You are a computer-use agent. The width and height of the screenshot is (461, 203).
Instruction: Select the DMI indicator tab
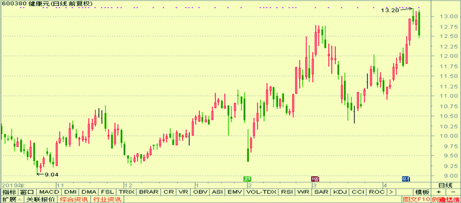[x=70, y=192]
